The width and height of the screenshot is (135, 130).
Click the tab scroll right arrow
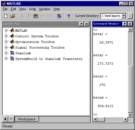(11, 119)
